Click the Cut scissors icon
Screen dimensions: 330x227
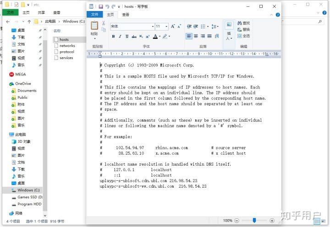tap(104, 23)
